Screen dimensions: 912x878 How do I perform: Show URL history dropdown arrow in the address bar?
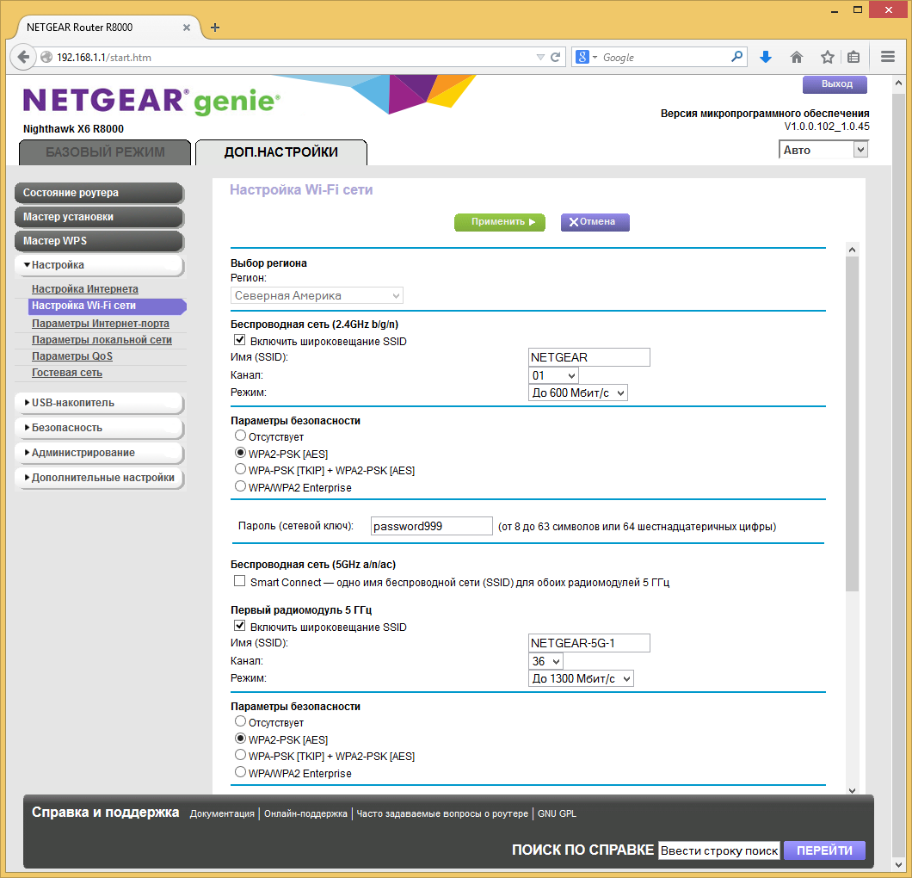[x=540, y=57]
